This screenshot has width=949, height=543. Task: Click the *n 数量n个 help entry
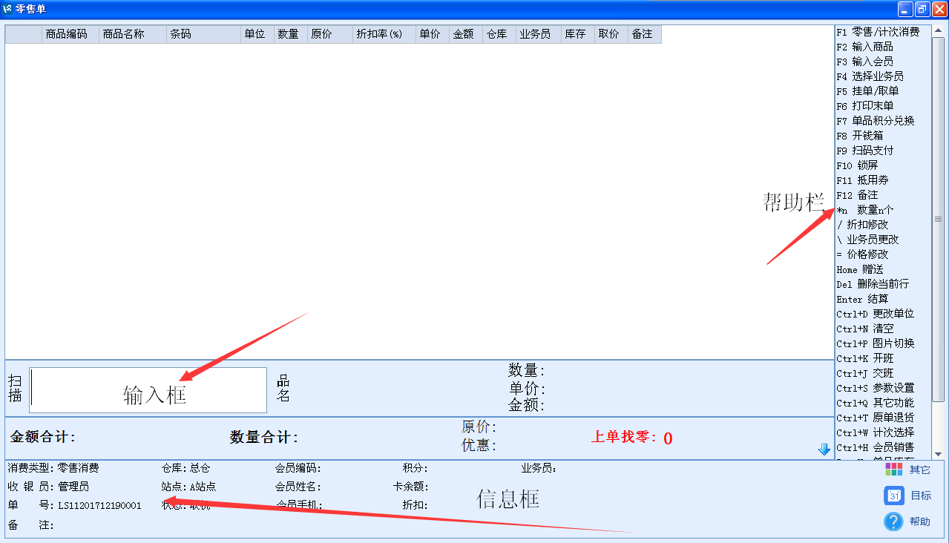pyautogui.click(x=865, y=210)
